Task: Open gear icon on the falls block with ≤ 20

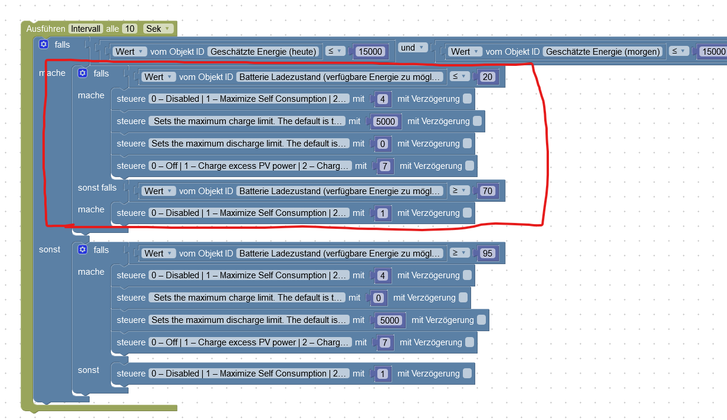Action: pyautogui.click(x=83, y=74)
